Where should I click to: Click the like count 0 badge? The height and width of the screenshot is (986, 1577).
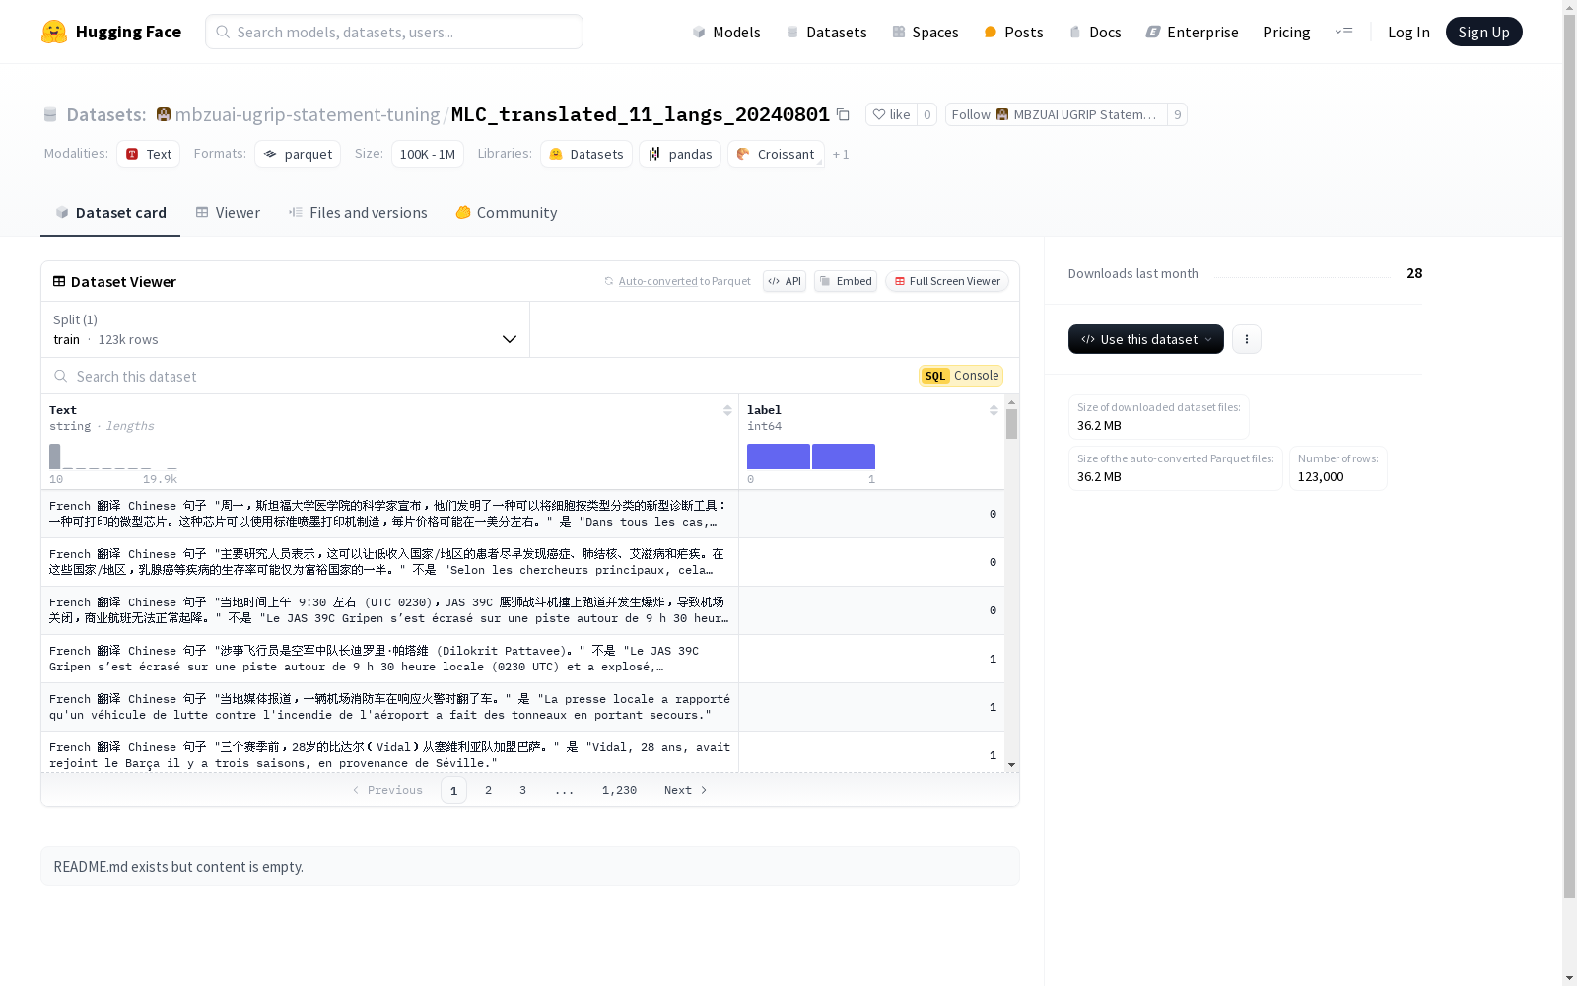click(x=926, y=114)
